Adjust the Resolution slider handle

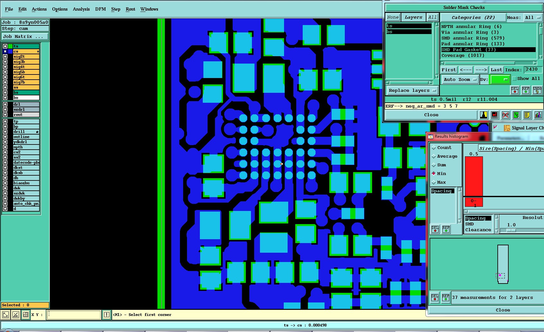pos(511,230)
